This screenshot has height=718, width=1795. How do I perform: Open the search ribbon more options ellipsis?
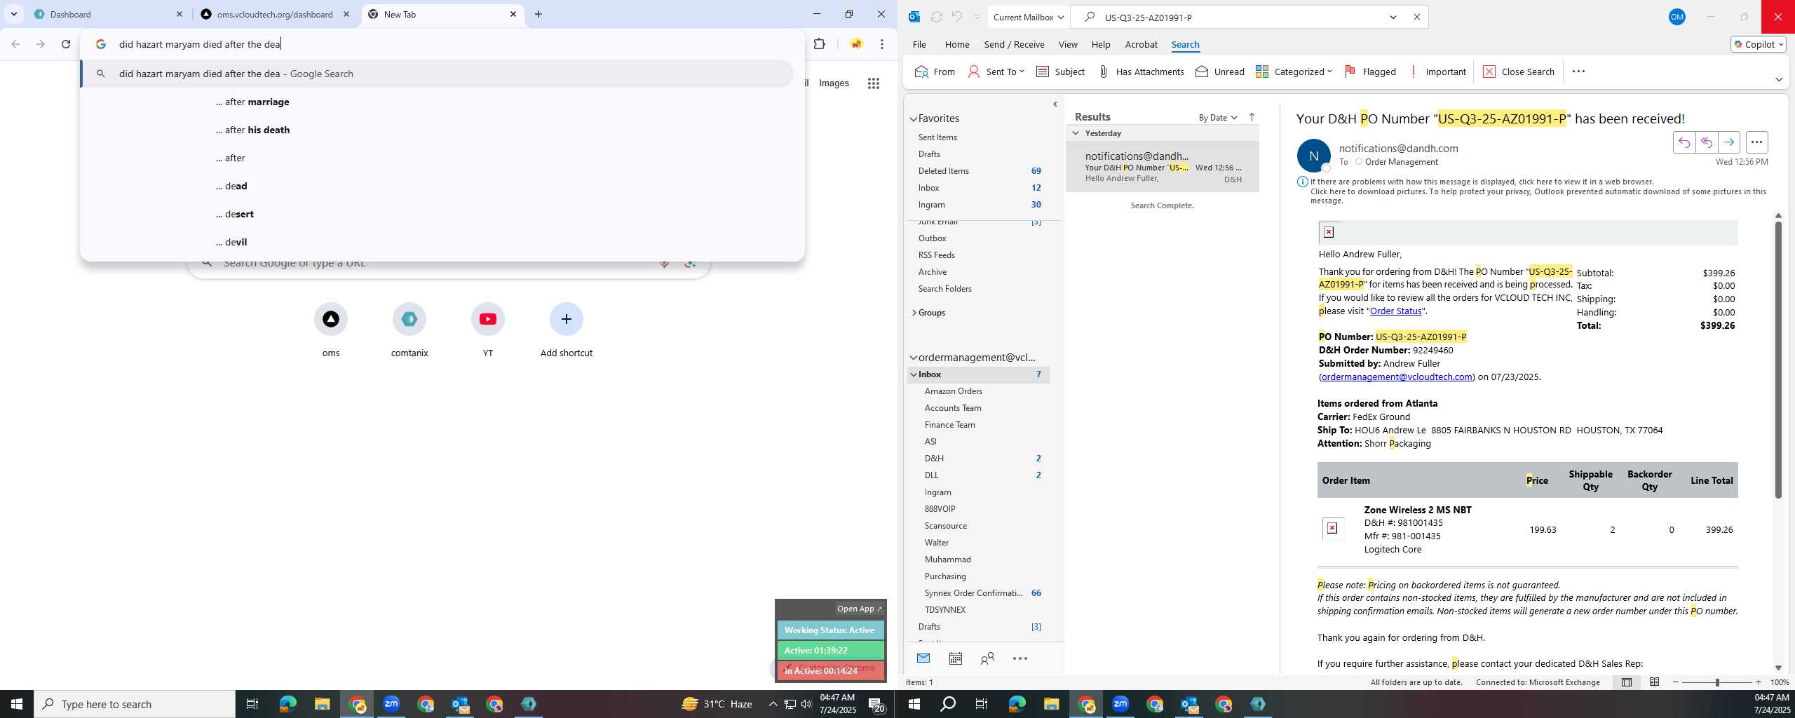pyautogui.click(x=1578, y=72)
